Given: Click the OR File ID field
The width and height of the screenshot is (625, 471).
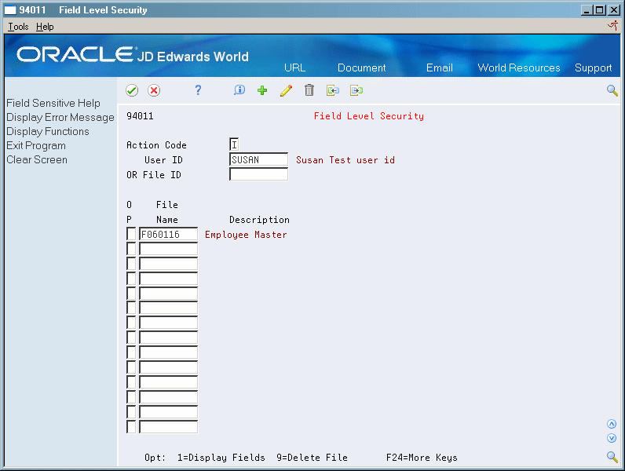Looking at the screenshot, I should point(258,174).
